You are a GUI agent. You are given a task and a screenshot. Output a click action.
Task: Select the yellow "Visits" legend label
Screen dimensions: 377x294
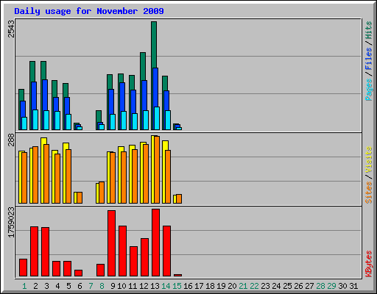click(x=369, y=160)
